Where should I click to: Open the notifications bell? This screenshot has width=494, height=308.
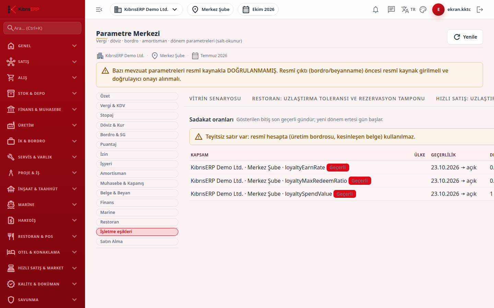[376, 10]
